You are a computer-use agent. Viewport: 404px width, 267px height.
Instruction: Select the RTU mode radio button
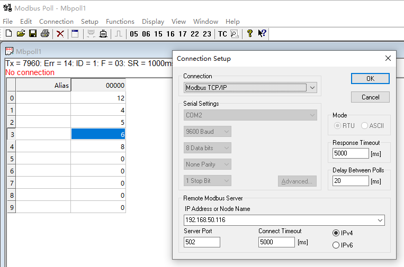[x=337, y=125]
